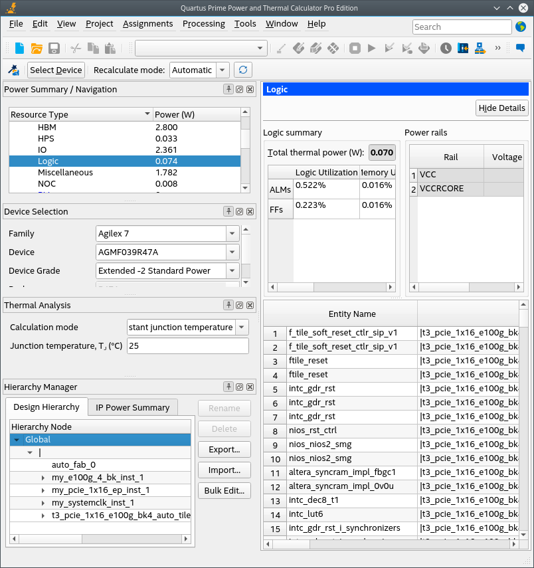Screen dimensions: 534x568
Task: Click the New File toolbar icon
Action: point(19,48)
